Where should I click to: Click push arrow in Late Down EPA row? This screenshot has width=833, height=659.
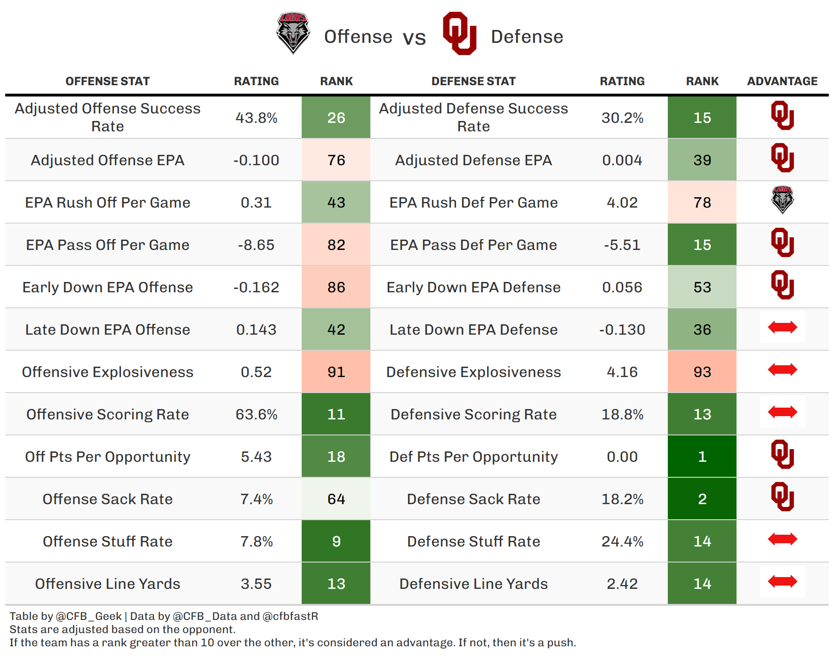click(782, 327)
